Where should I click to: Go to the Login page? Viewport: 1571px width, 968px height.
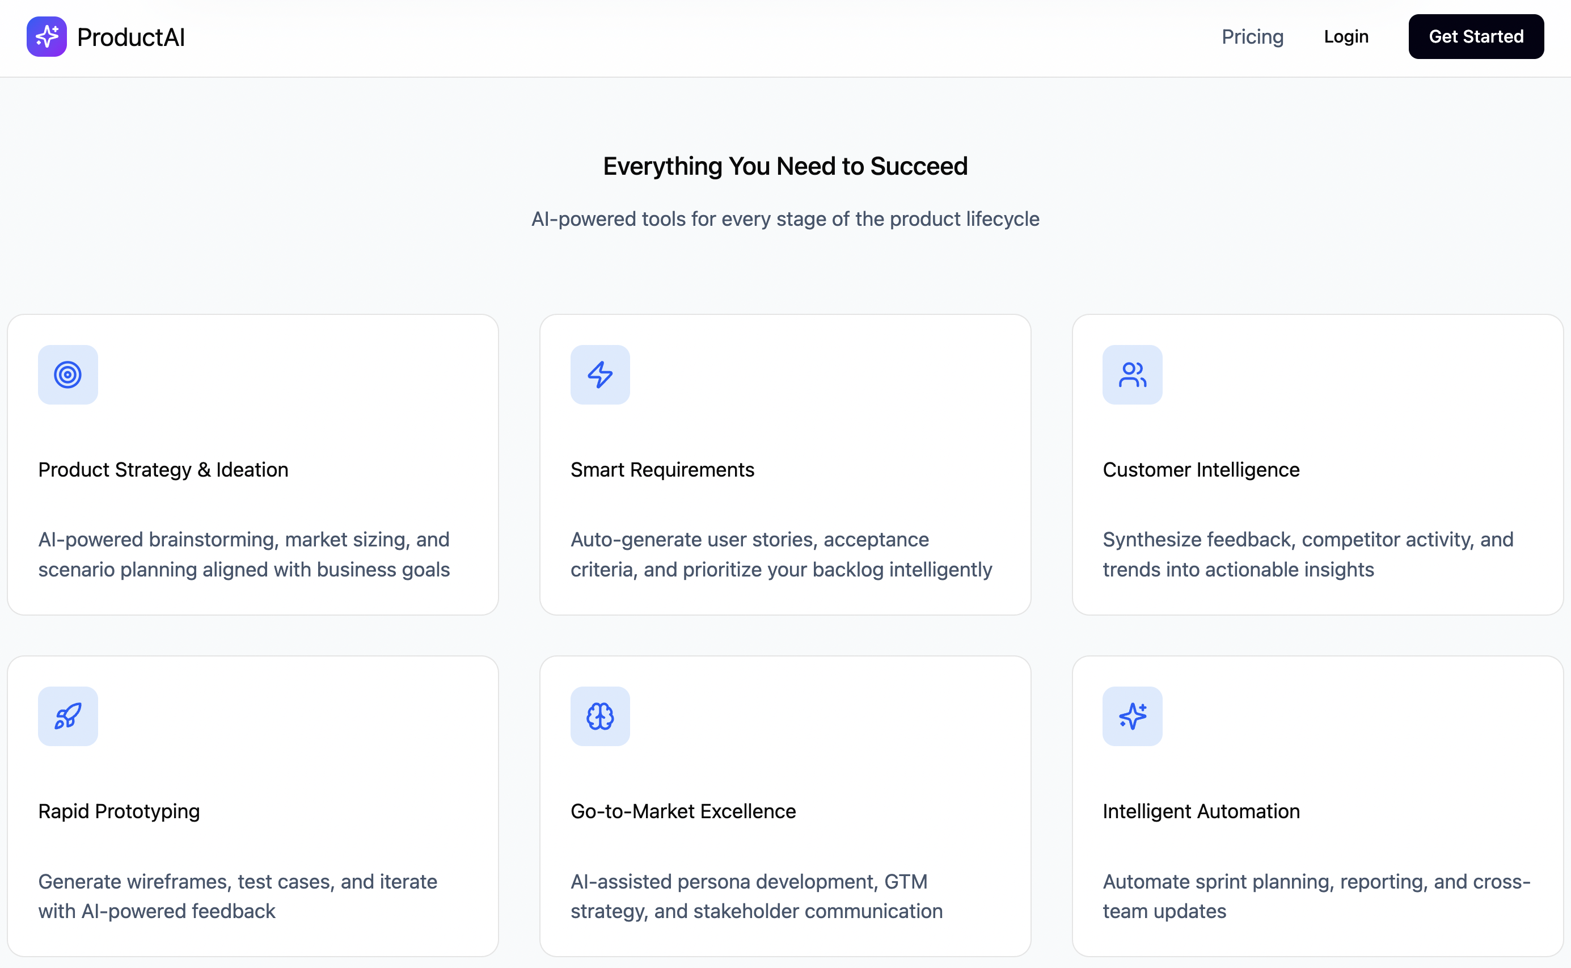tap(1346, 36)
